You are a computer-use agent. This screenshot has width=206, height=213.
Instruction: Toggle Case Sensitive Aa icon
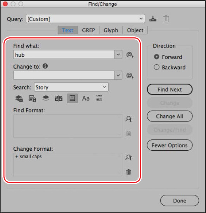pyautogui.click(x=86, y=99)
